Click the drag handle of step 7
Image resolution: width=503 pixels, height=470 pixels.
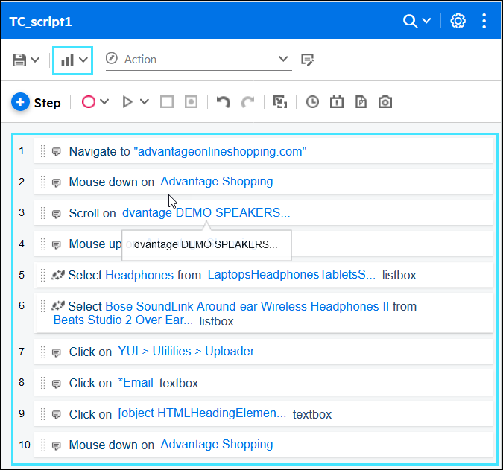coord(42,352)
